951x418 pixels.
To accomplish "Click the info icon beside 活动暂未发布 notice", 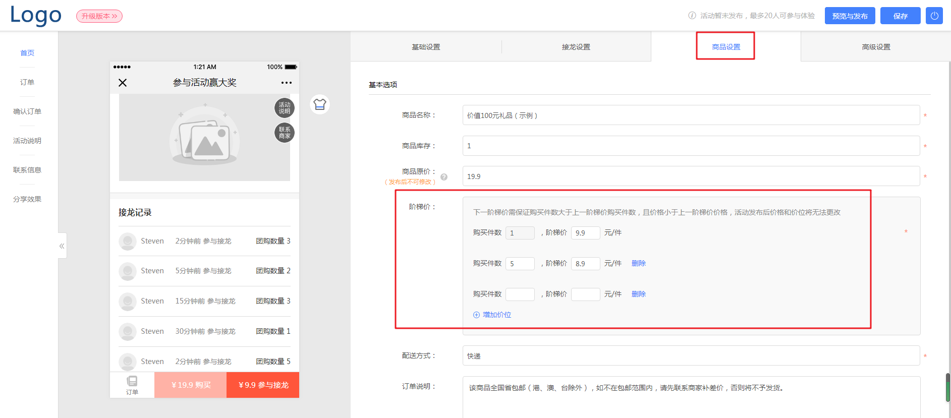I will pos(692,16).
